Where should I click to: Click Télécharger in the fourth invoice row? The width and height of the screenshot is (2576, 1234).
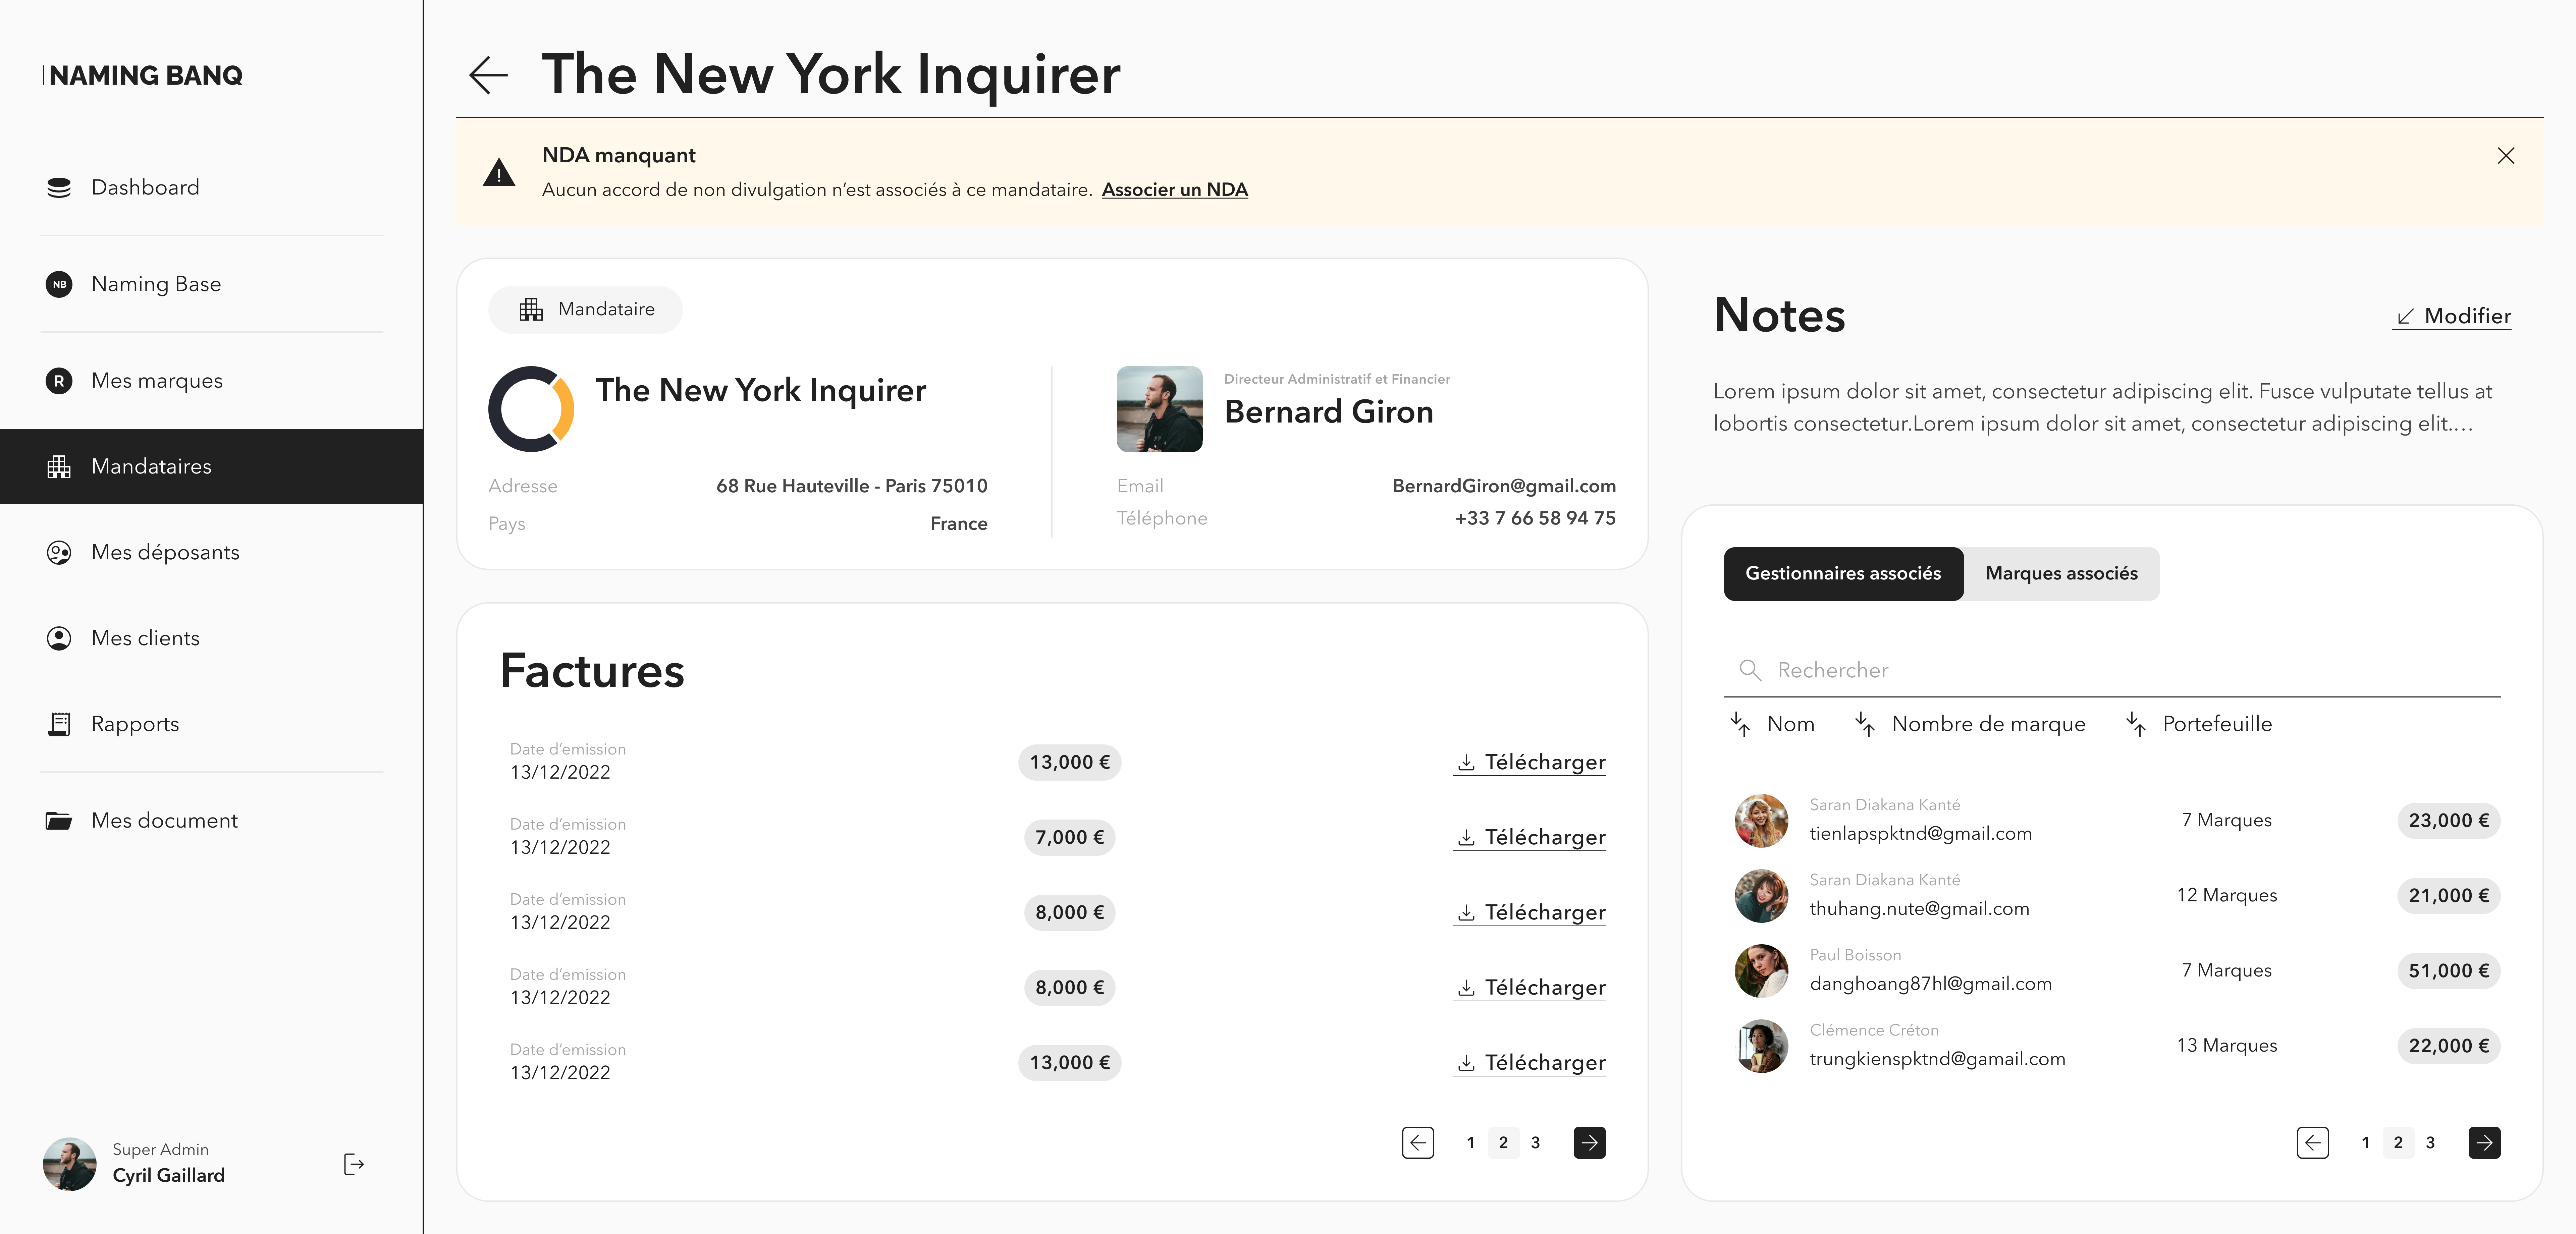pyautogui.click(x=1530, y=988)
